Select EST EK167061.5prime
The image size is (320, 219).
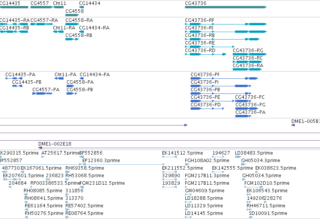(23, 172)
